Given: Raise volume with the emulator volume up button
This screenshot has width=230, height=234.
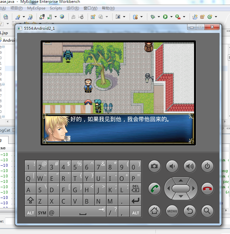Looking at the screenshot, I should coord(190,166).
